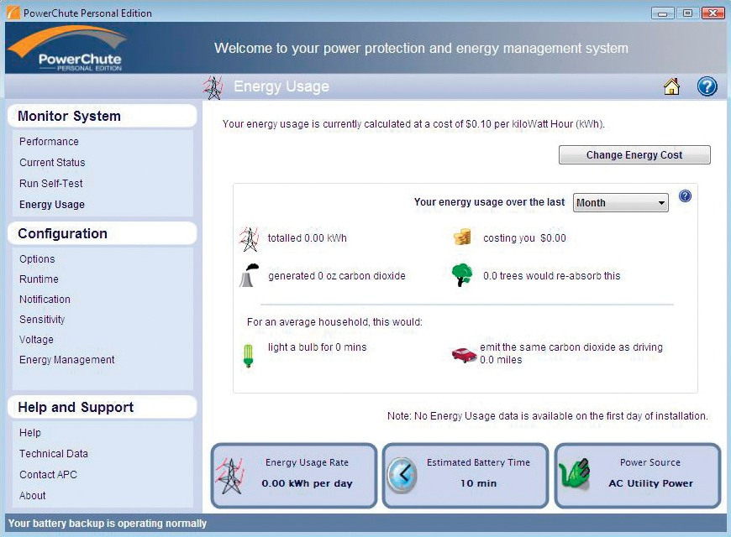Viewport: 731px width, 537px height.
Task: Click the Help and Support section header
Action: click(x=103, y=407)
